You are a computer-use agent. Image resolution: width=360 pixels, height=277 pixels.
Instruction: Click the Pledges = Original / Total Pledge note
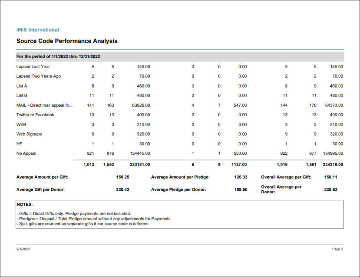[94, 219]
